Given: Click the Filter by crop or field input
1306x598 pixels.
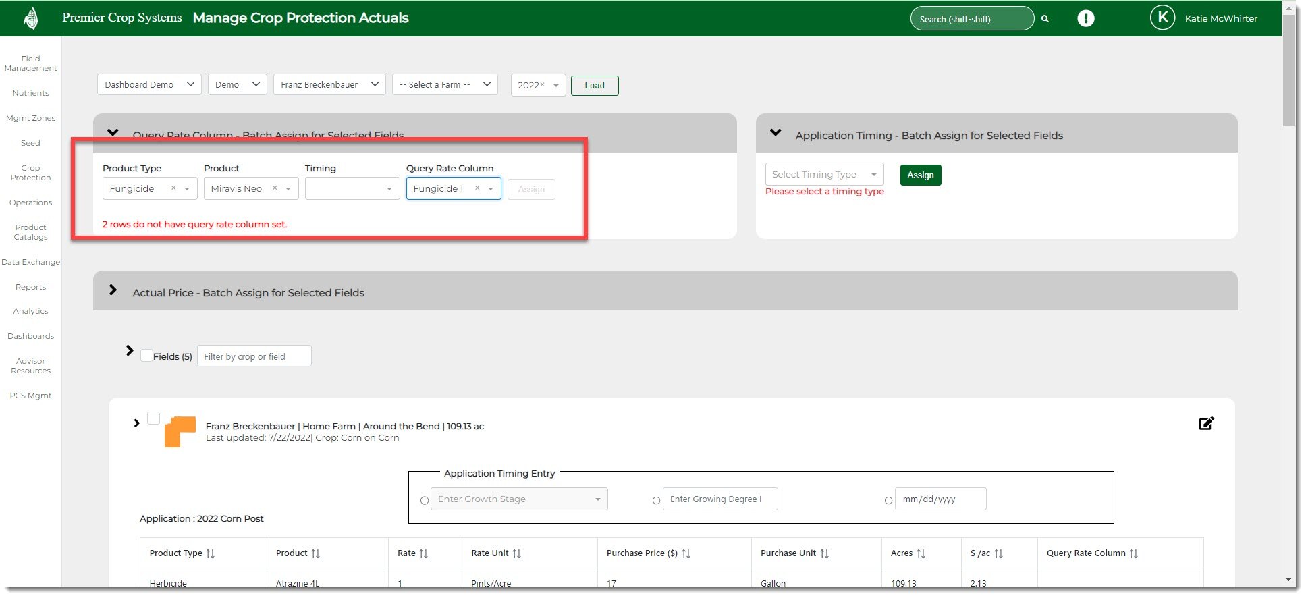Looking at the screenshot, I should (x=254, y=356).
